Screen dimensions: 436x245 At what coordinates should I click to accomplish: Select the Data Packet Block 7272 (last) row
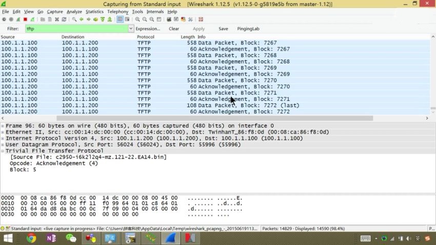click(215, 106)
